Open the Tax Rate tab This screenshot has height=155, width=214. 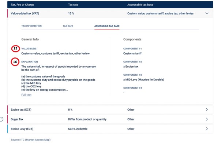(68, 26)
